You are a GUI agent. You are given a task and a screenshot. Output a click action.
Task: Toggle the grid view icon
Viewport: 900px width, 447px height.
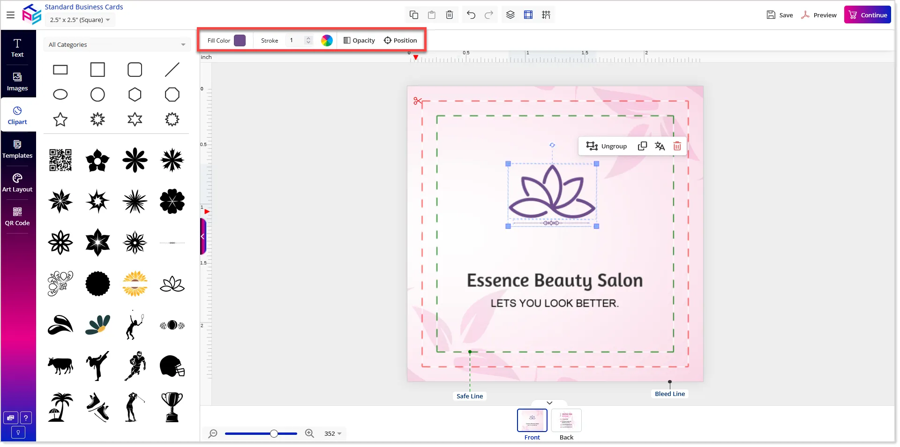546,15
